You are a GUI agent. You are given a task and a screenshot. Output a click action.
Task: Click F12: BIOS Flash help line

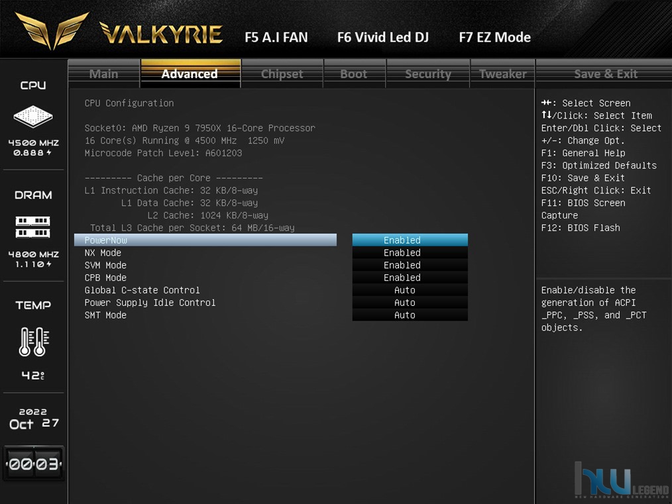[x=581, y=228]
